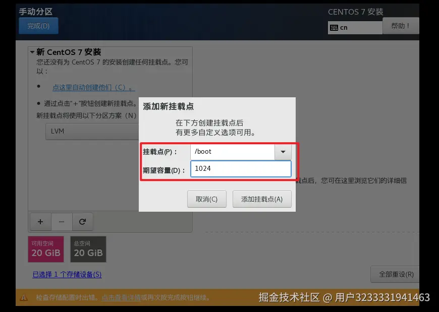439x312 pixels.
Task: Click the CENTOS 7 安装 title text
Action: [x=356, y=12]
